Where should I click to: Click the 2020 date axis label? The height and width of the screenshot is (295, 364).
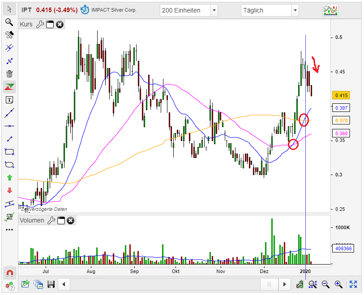click(x=305, y=271)
